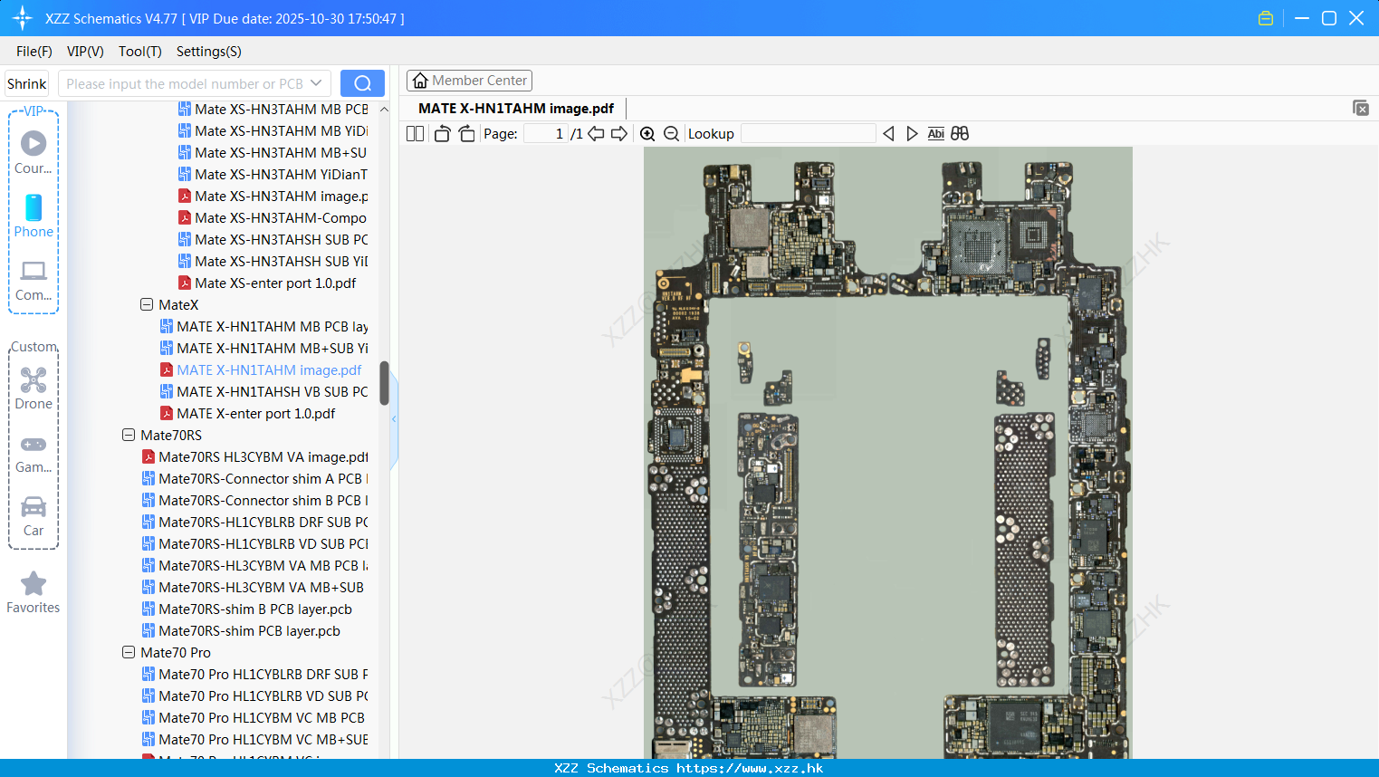Zoom out of the PDF
The height and width of the screenshot is (777, 1379).
pos(671,134)
